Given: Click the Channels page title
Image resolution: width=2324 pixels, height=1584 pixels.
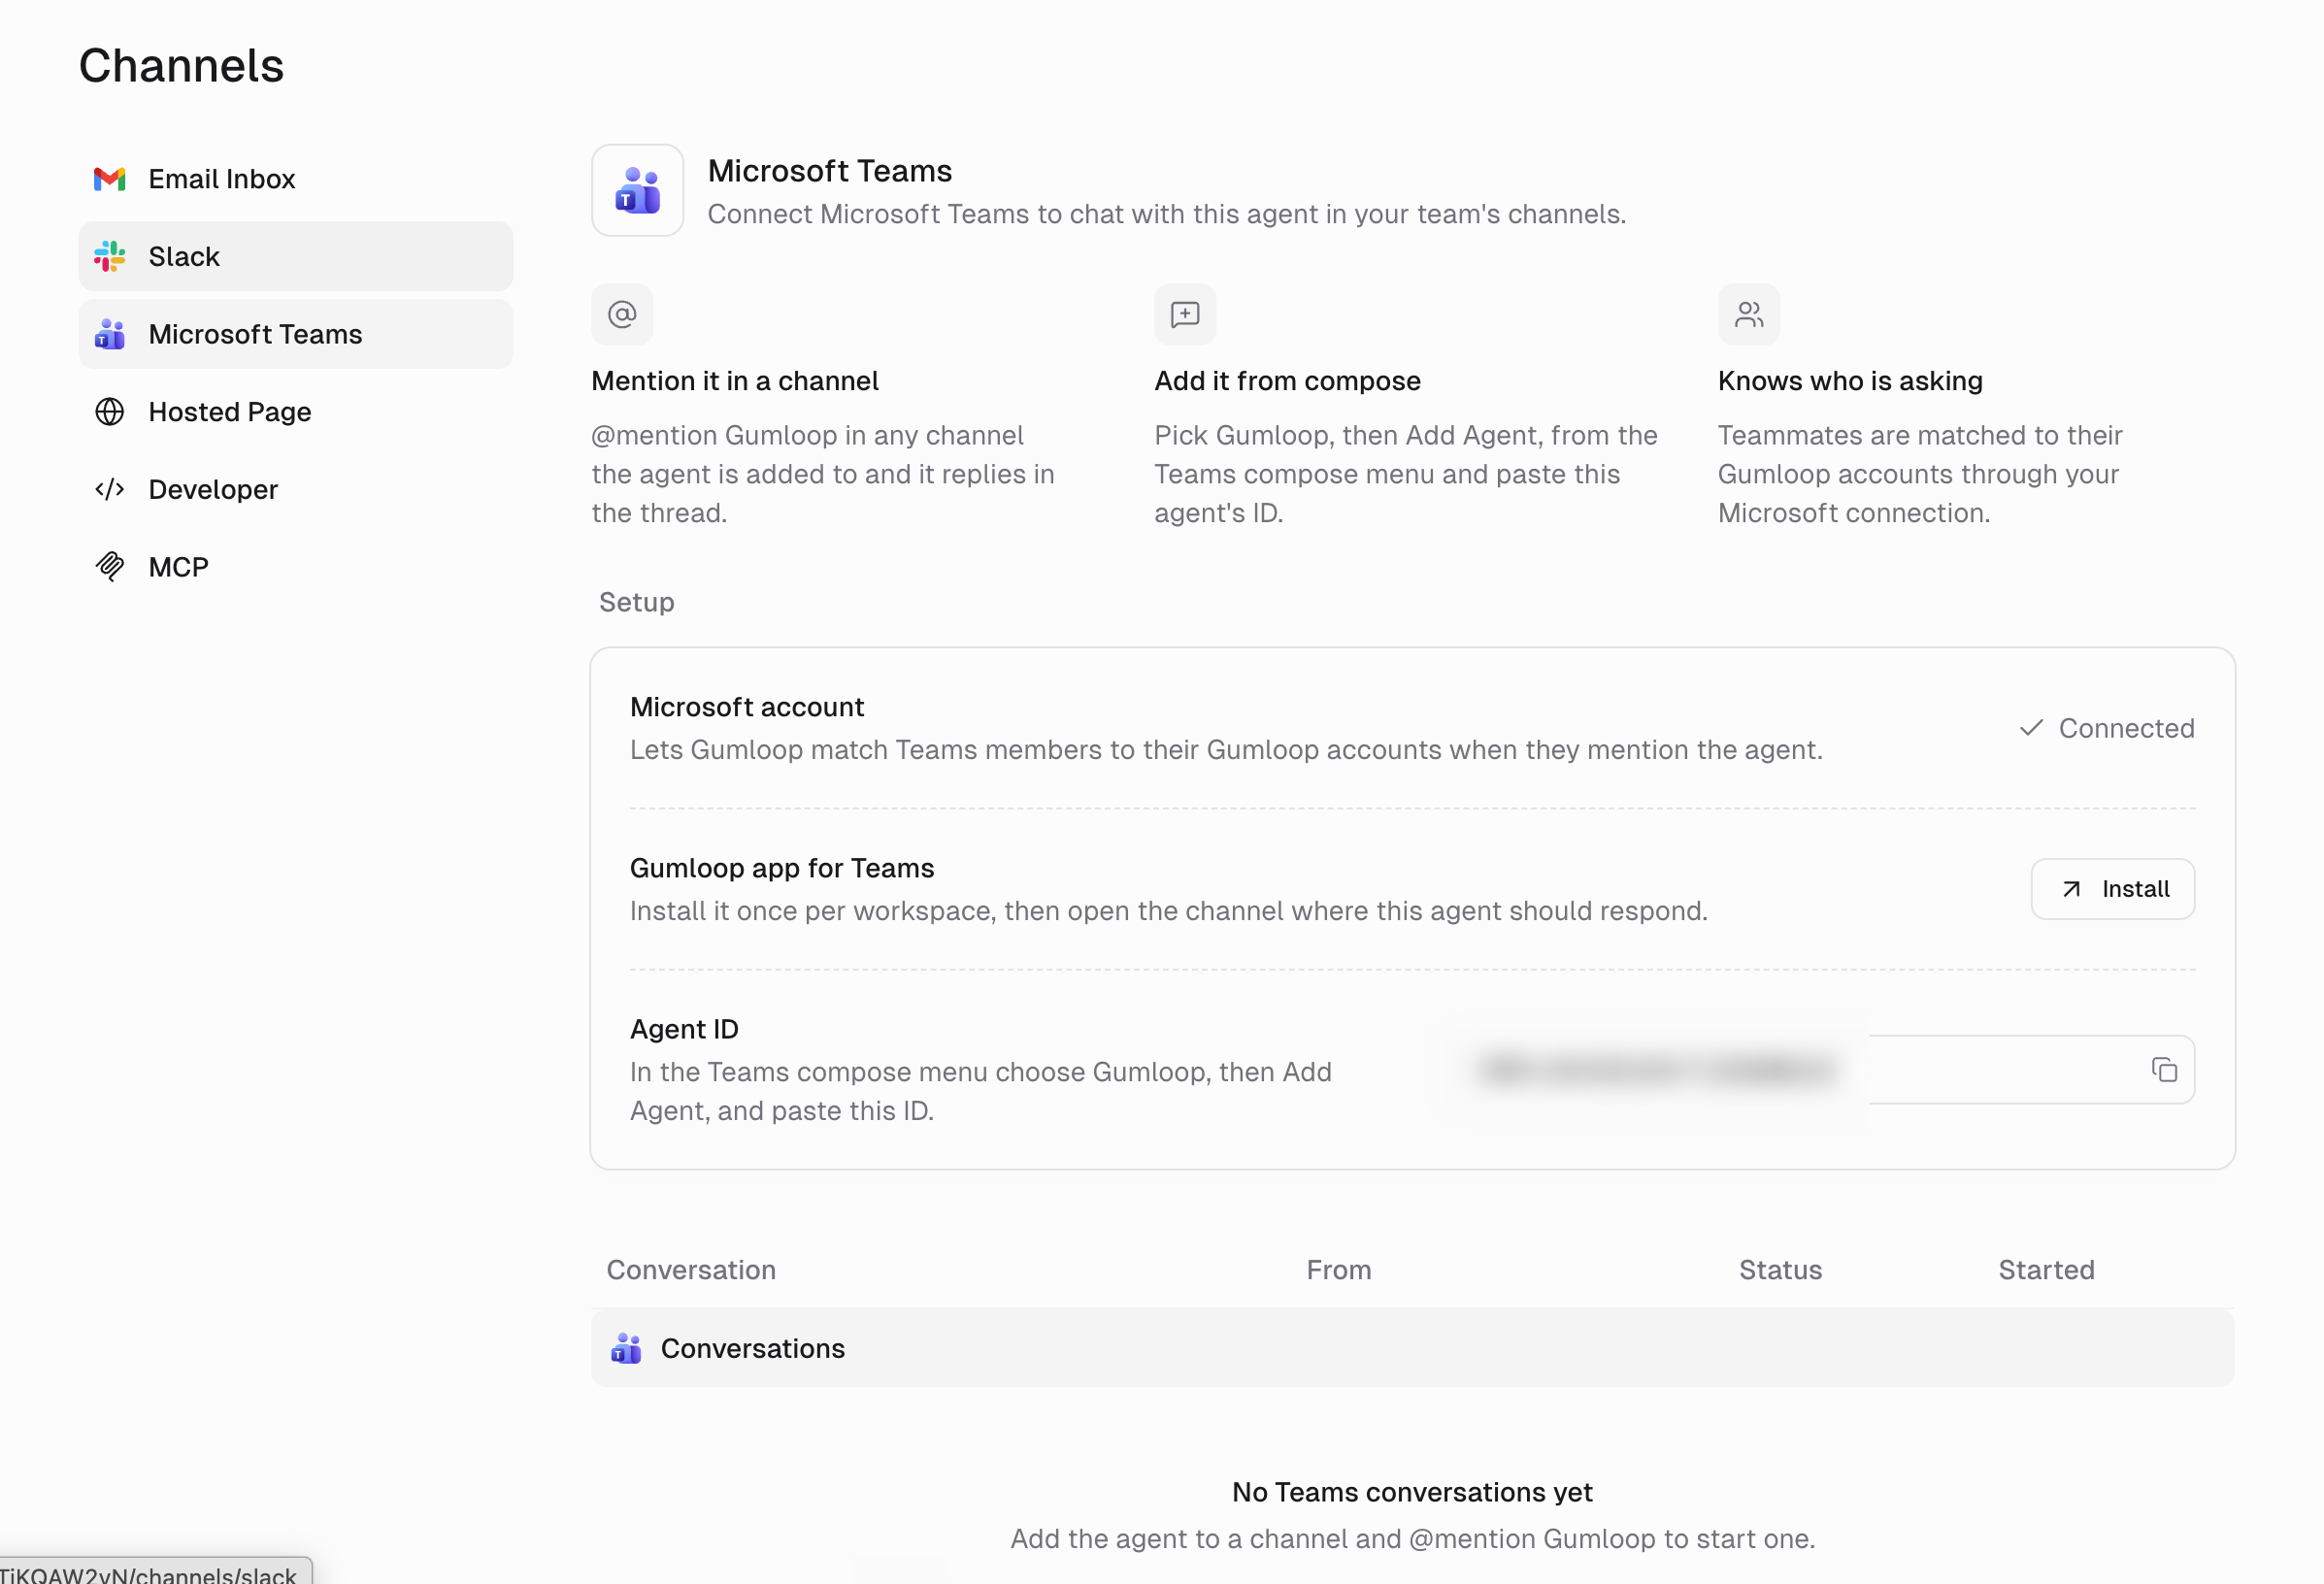Looking at the screenshot, I should [x=182, y=66].
